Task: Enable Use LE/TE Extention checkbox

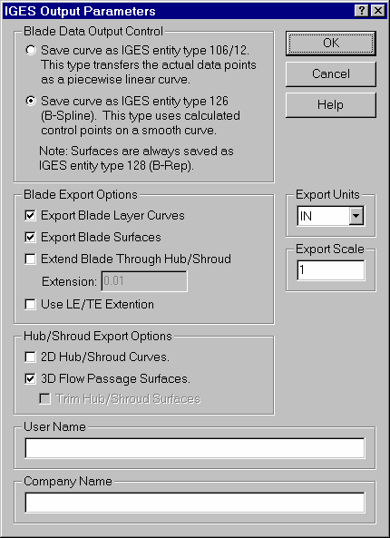Action: [30, 305]
